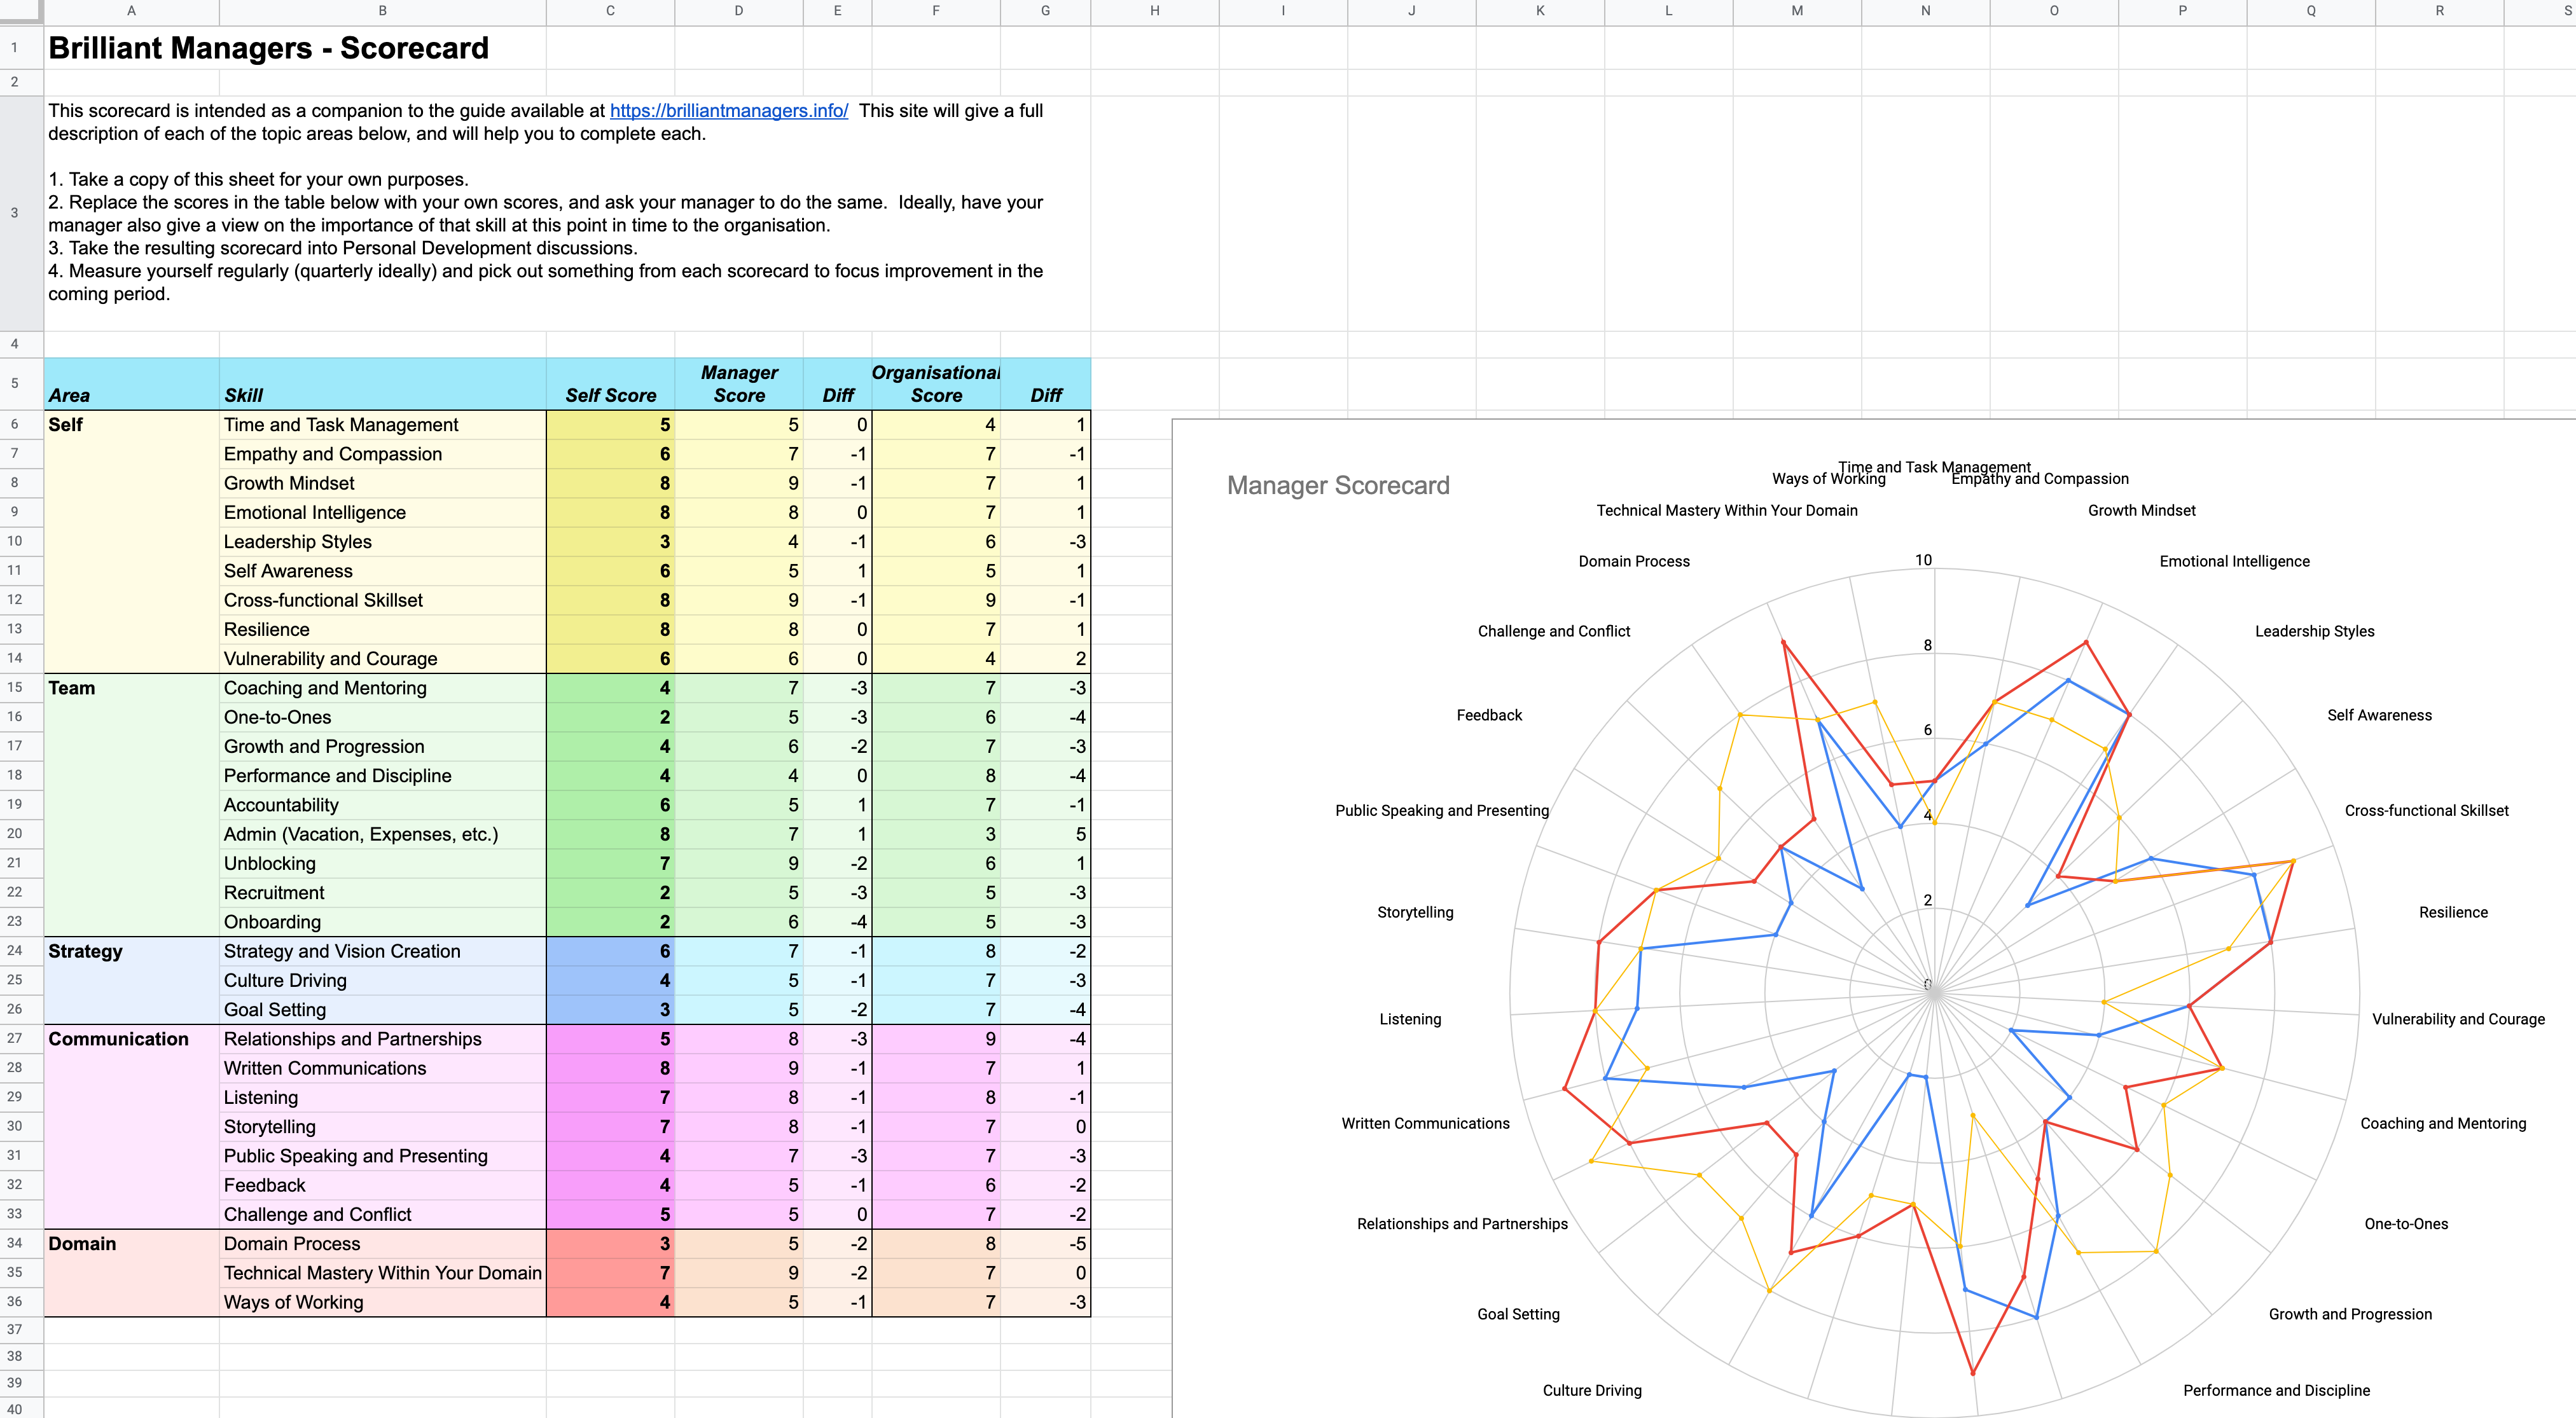Select the 'Emotional Intelligence' skill cell
The width and height of the screenshot is (2576, 1418).
tap(382, 512)
